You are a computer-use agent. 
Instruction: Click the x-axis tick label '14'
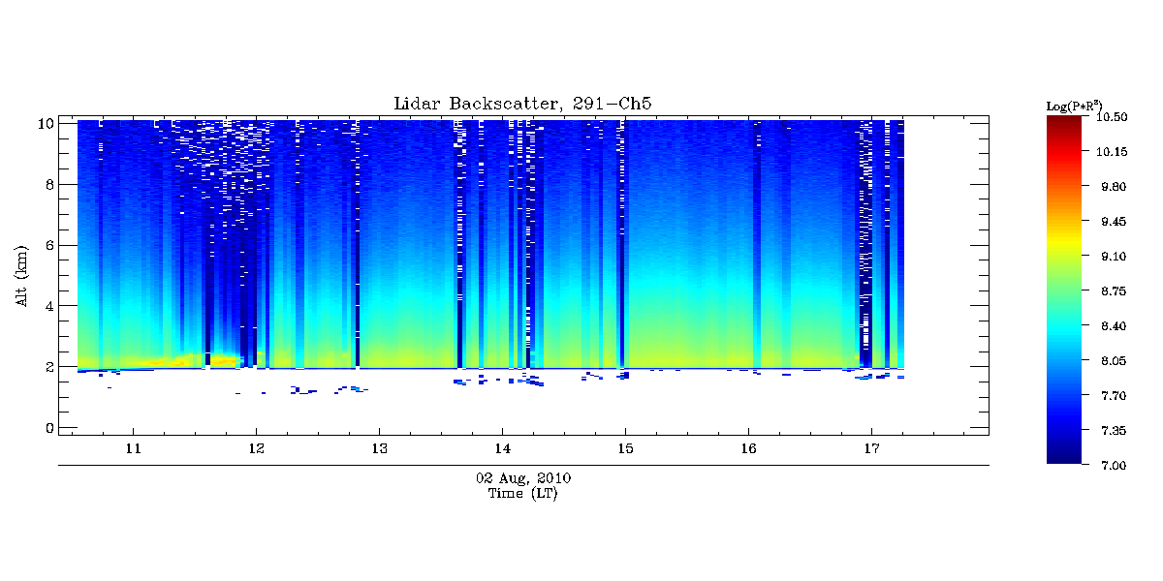pos(502,448)
